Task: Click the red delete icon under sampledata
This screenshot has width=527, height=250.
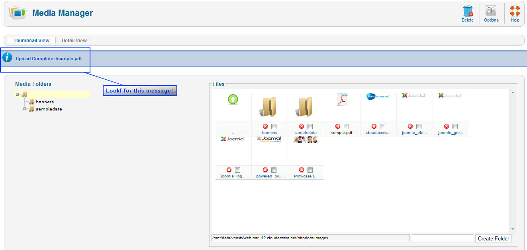Action: point(302,126)
